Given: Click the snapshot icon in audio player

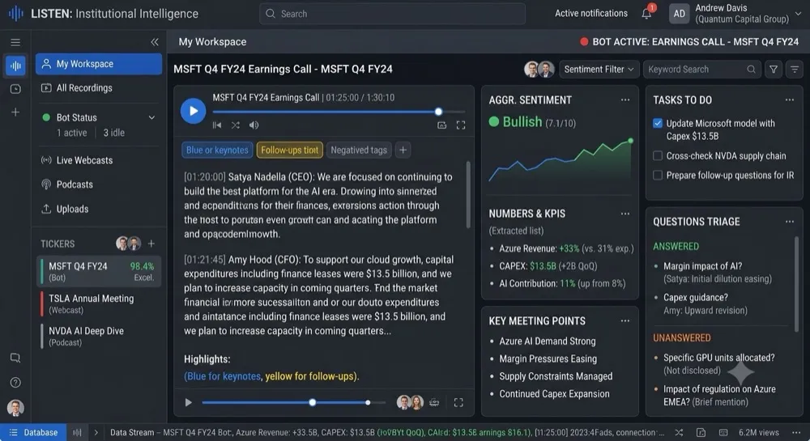Looking at the screenshot, I should [441, 125].
